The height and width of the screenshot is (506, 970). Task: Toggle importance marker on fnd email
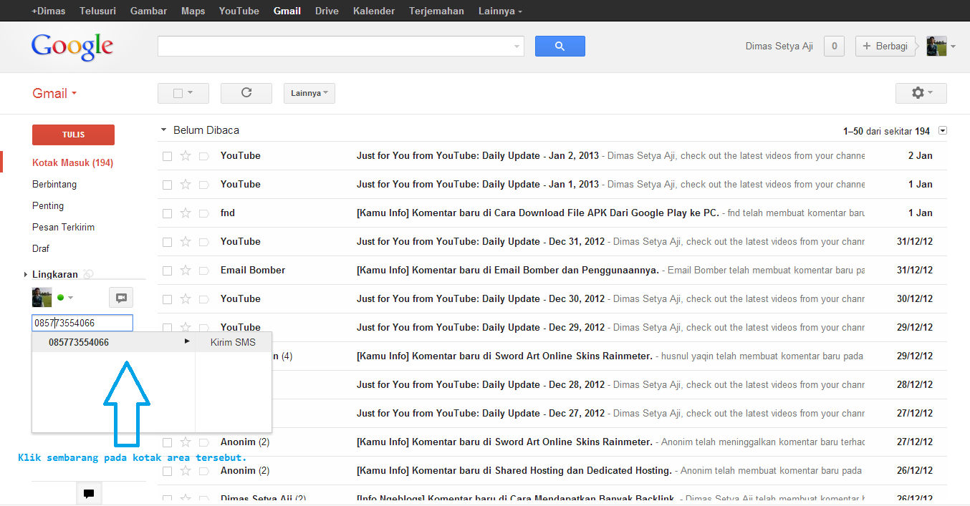(x=203, y=213)
